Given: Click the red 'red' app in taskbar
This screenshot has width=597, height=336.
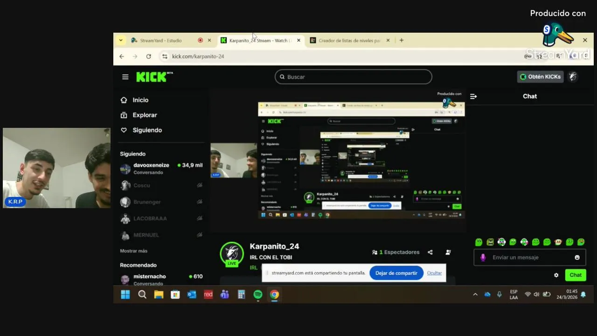Looking at the screenshot, I should [208, 294].
